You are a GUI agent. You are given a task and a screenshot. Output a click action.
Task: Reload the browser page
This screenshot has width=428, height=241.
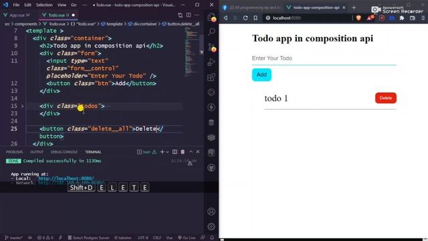[245, 18]
